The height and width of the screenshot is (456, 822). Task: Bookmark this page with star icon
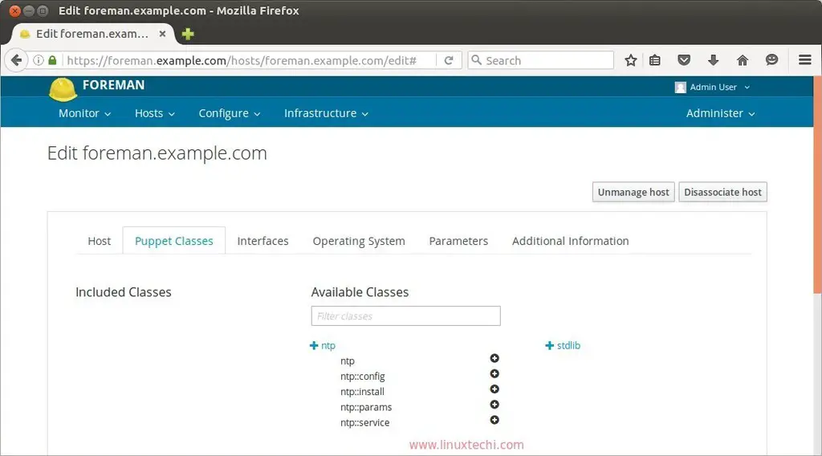(631, 60)
